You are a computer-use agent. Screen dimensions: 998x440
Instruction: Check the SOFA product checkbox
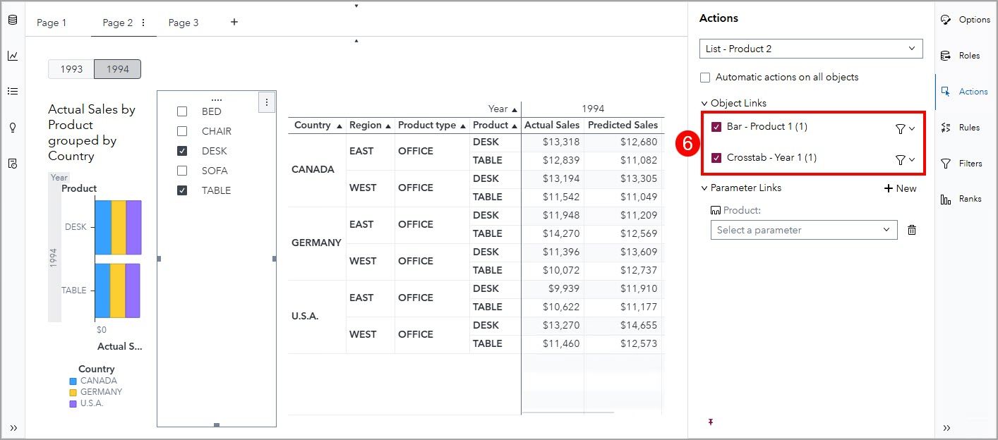tap(182, 171)
